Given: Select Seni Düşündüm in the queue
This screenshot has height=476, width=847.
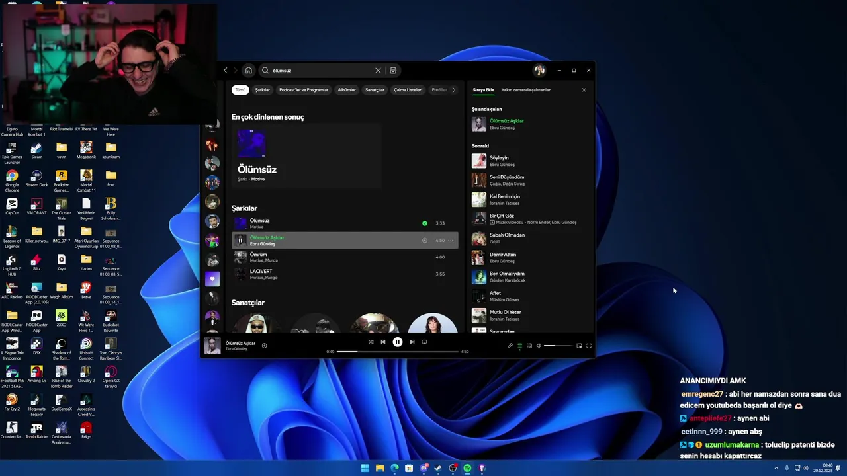Looking at the screenshot, I should tap(531, 180).
